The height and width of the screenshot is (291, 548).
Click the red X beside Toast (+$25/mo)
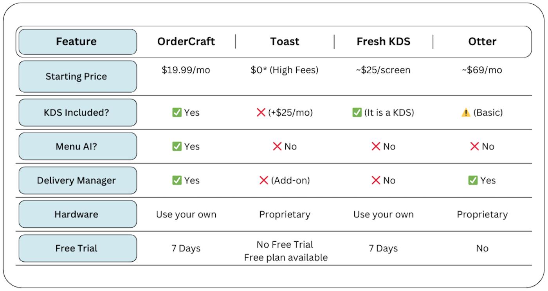point(261,113)
